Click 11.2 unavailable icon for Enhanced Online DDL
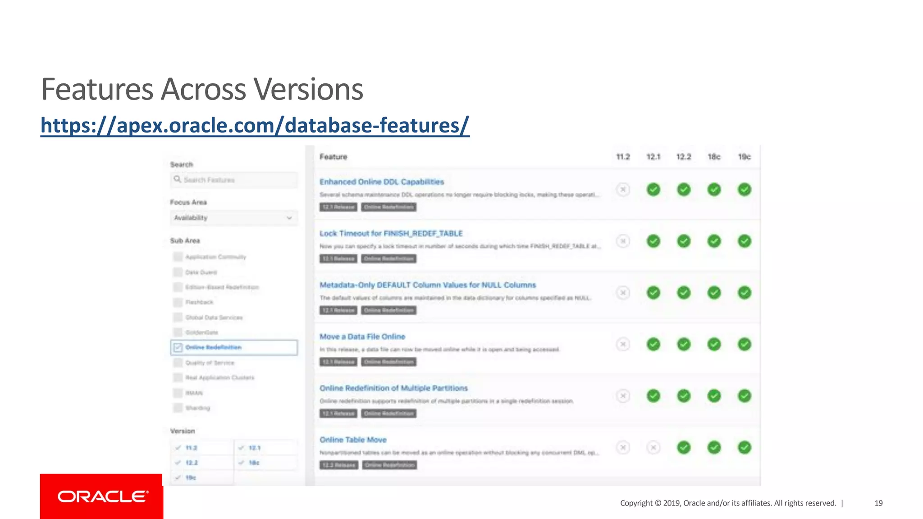923x519 pixels. (623, 190)
